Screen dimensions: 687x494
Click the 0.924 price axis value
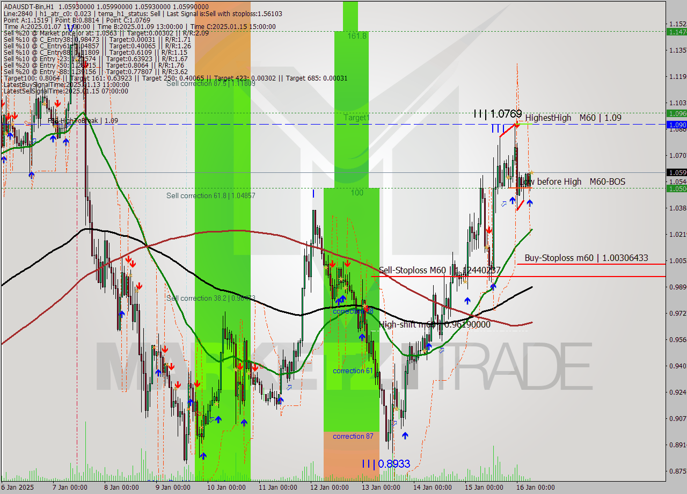pyautogui.click(x=677, y=392)
